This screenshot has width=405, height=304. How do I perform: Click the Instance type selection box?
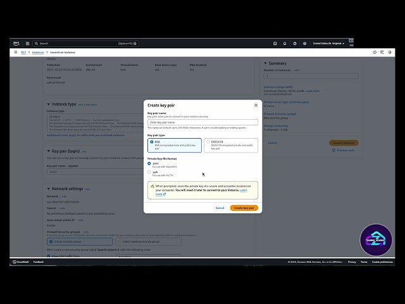pos(95,123)
